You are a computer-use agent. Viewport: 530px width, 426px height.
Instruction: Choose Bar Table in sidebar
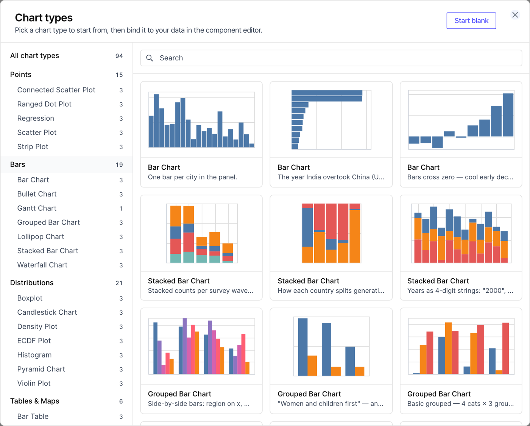(x=67, y=417)
